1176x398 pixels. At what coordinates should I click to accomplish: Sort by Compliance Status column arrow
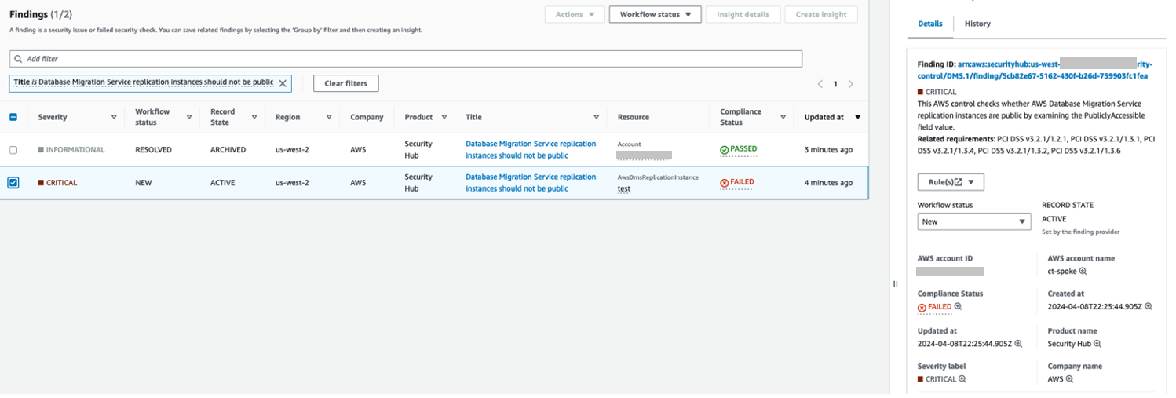(x=783, y=117)
